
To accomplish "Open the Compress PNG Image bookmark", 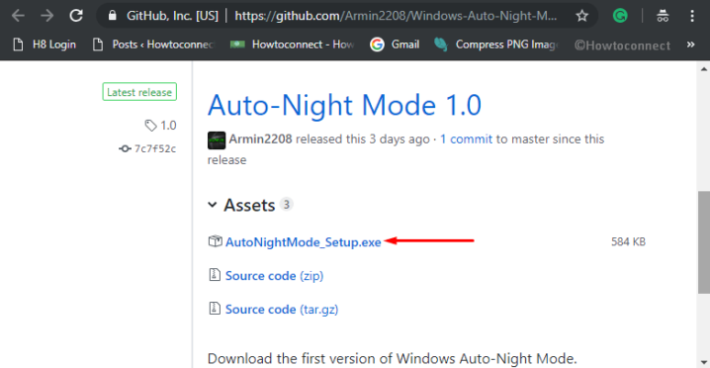I will pos(496,45).
